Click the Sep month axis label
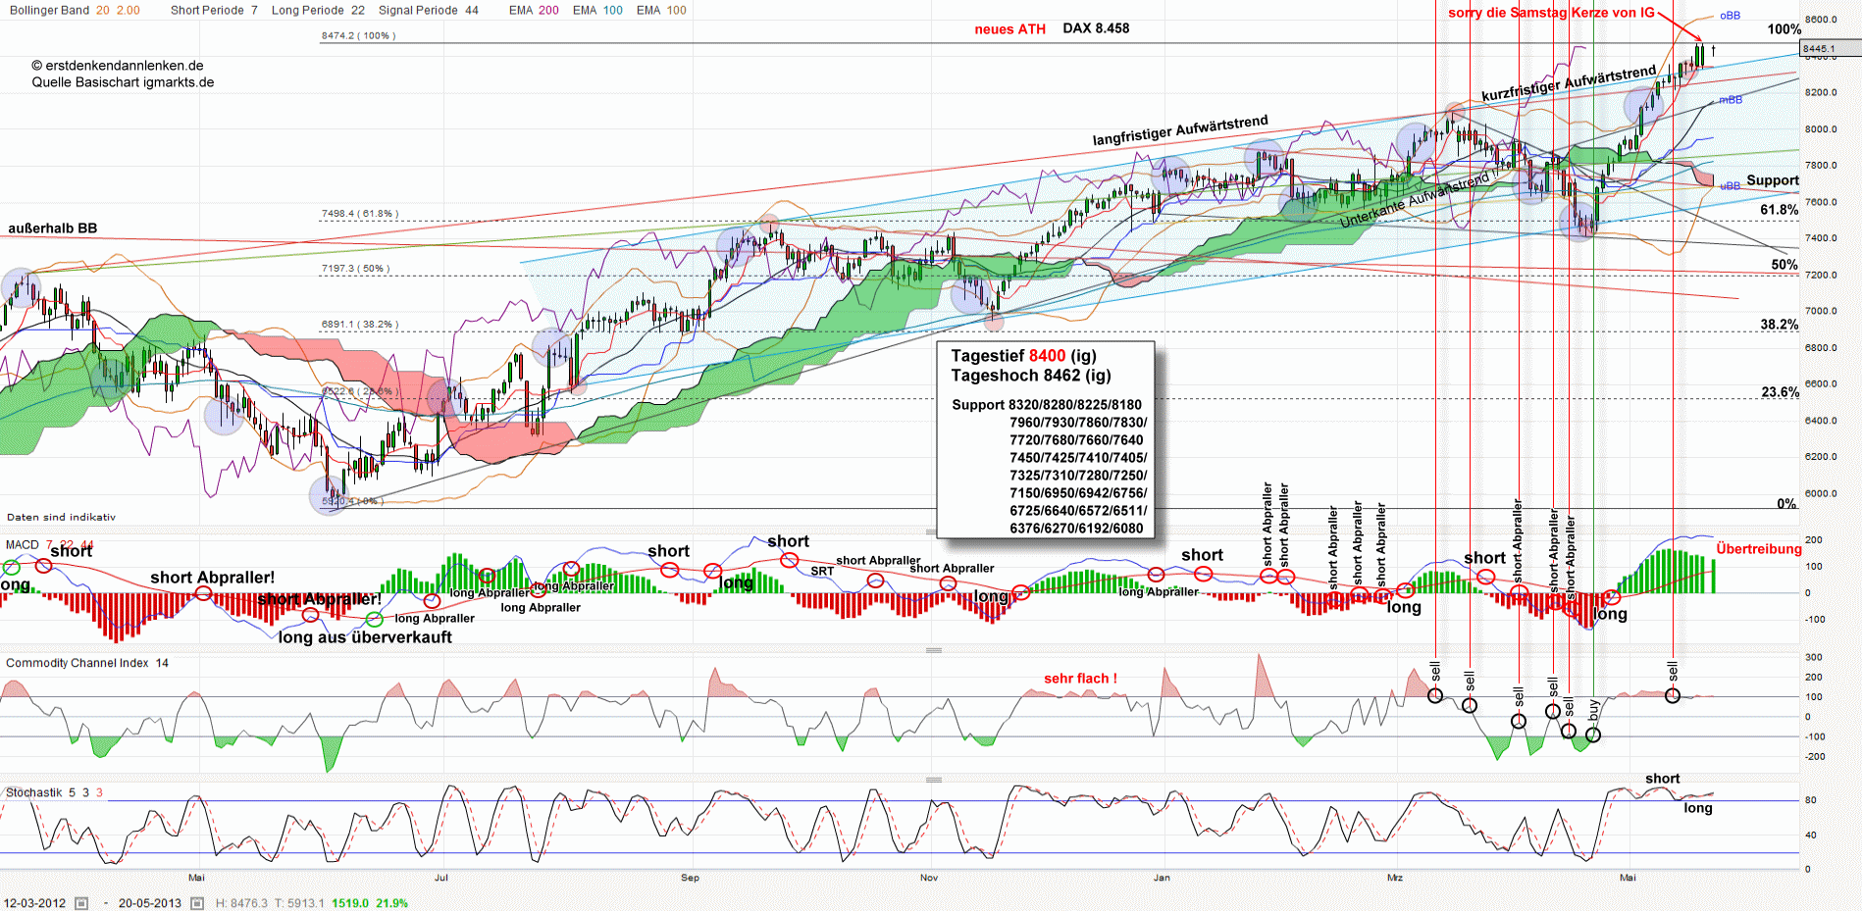1862x911 pixels. pos(690,878)
